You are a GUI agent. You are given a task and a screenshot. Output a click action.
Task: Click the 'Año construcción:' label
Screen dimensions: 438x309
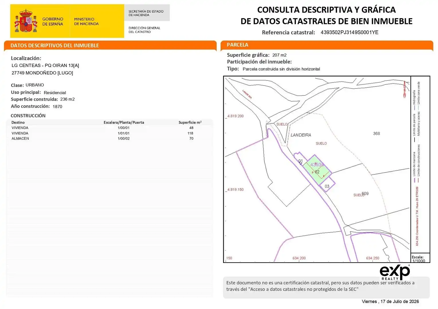pos(30,106)
